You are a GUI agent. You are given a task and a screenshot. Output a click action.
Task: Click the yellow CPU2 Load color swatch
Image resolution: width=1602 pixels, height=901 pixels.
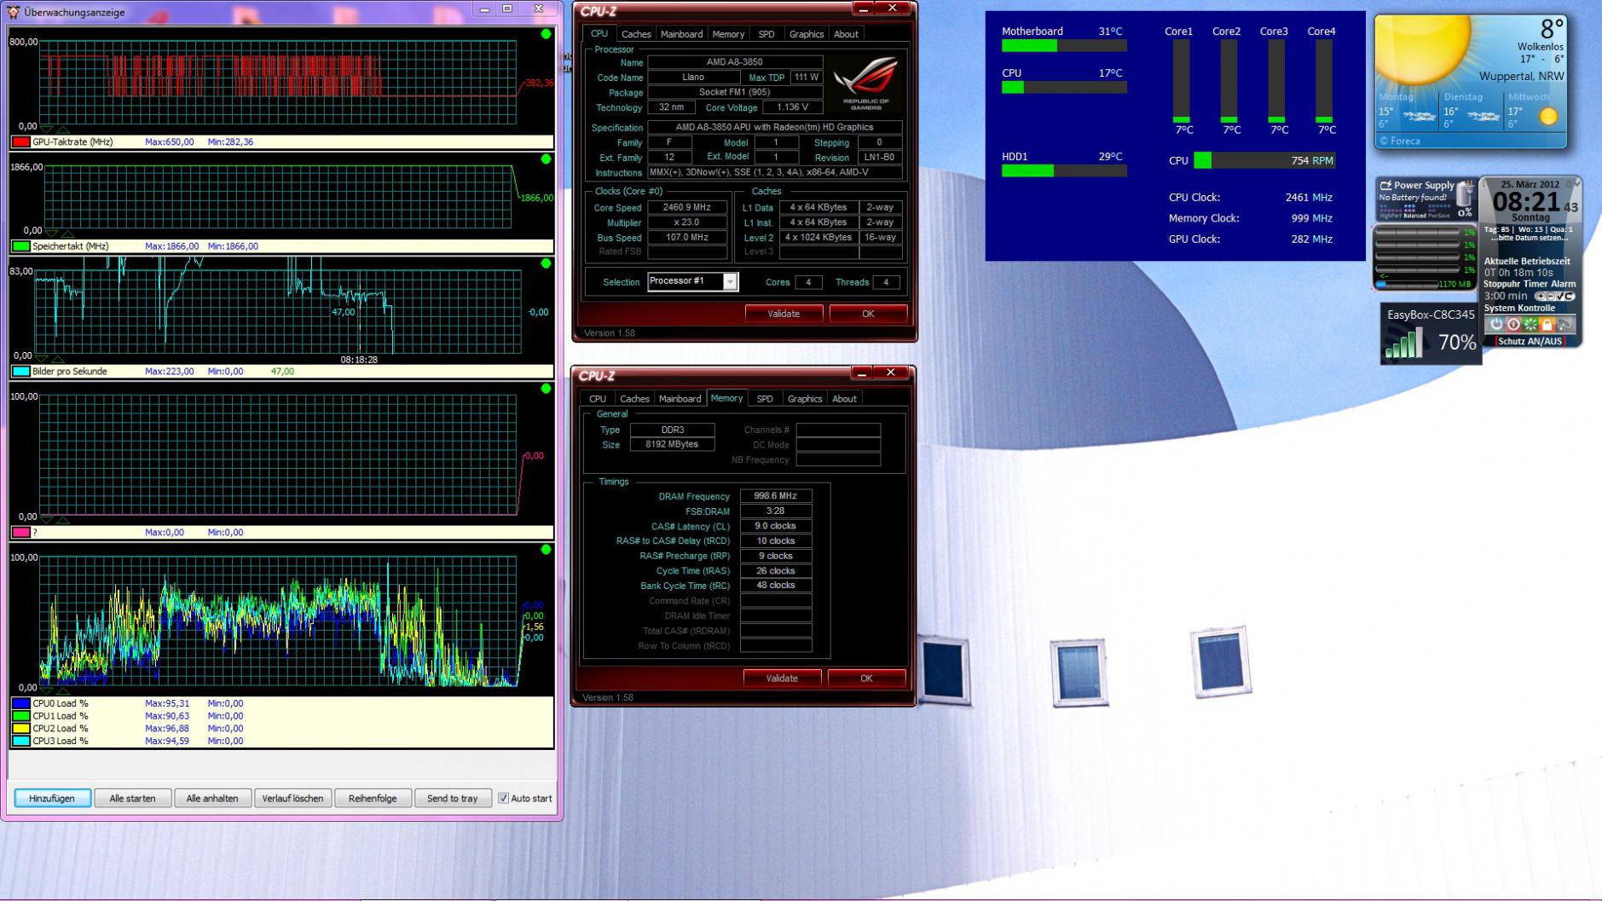(20, 729)
